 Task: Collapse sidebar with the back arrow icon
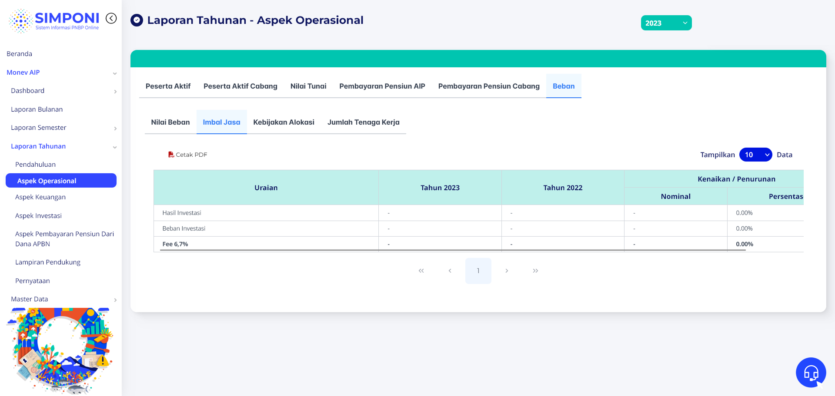[x=111, y=18]
